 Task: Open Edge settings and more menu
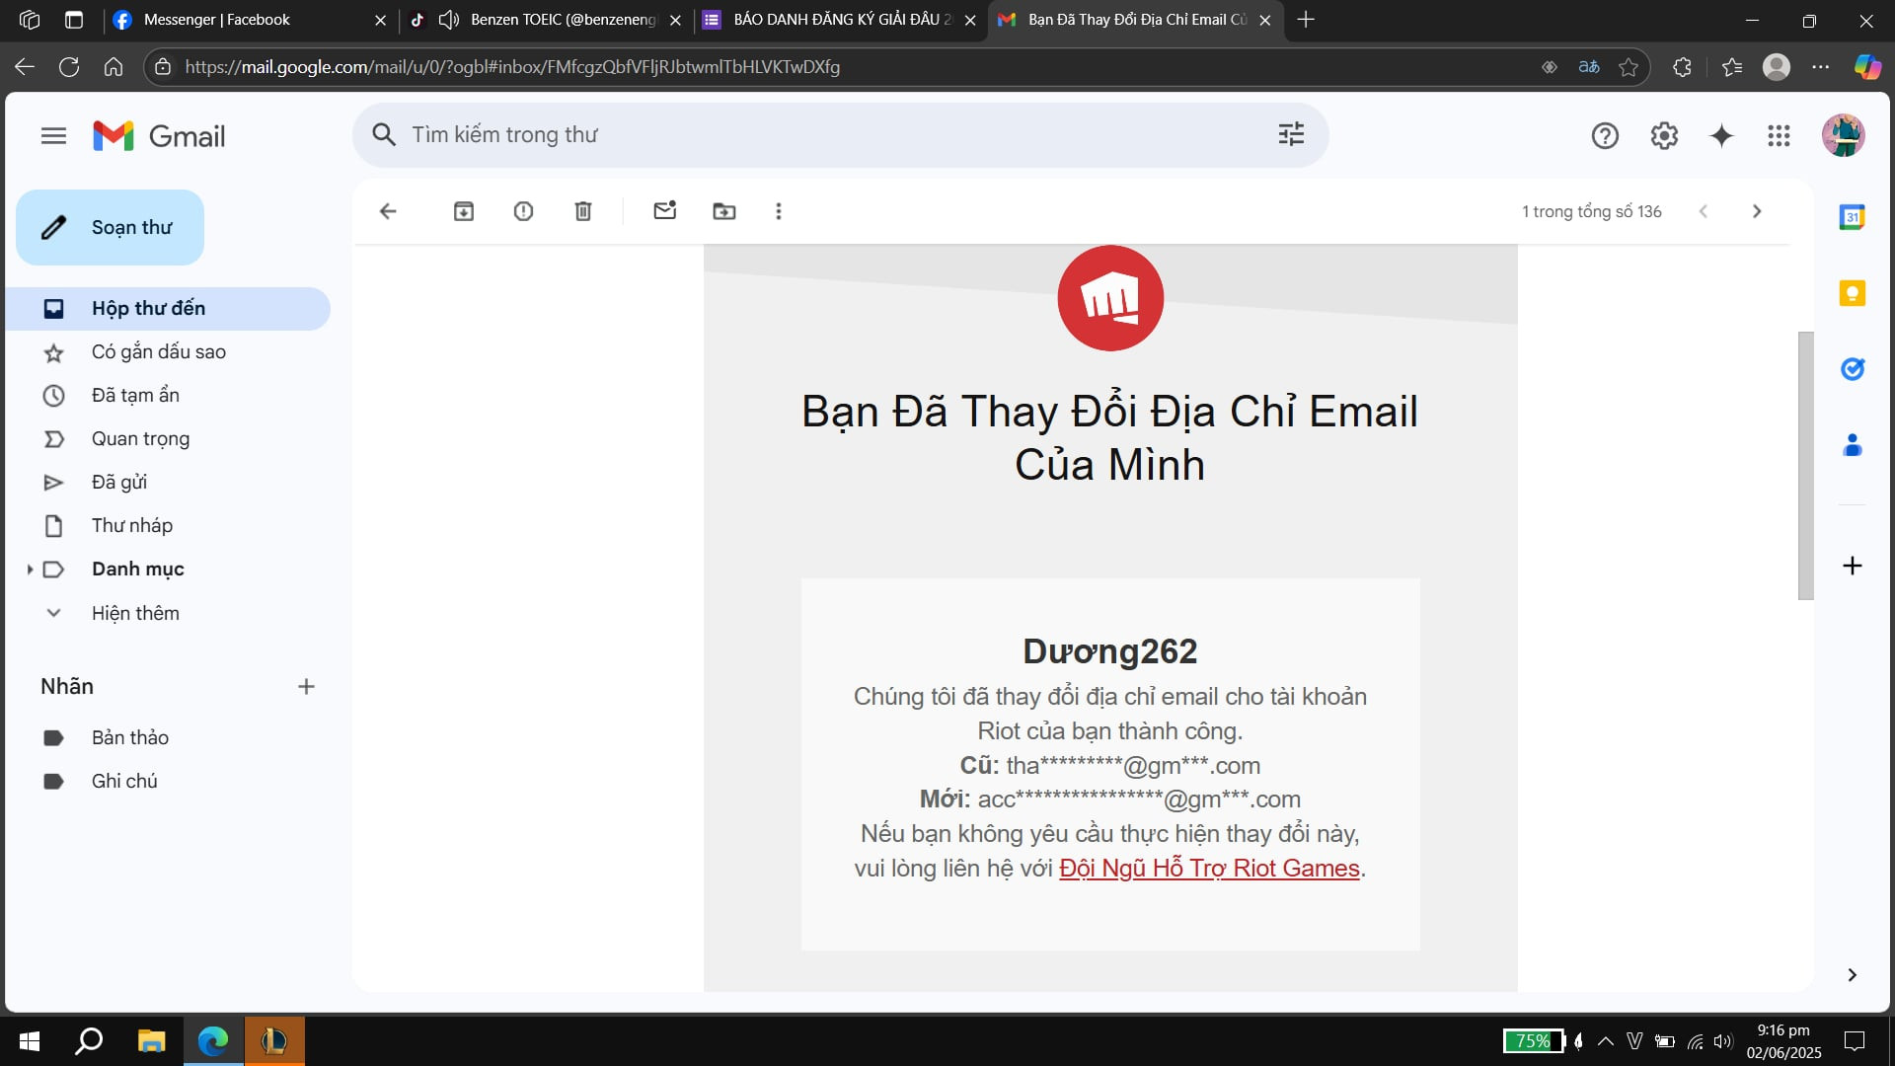pyautogui.click(x=1821, y=67)
